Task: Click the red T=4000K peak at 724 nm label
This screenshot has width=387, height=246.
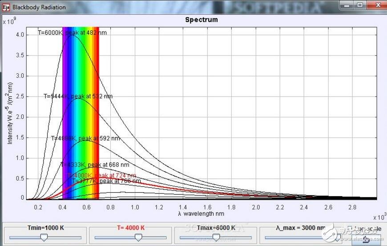Action: (x=102, y=176)
